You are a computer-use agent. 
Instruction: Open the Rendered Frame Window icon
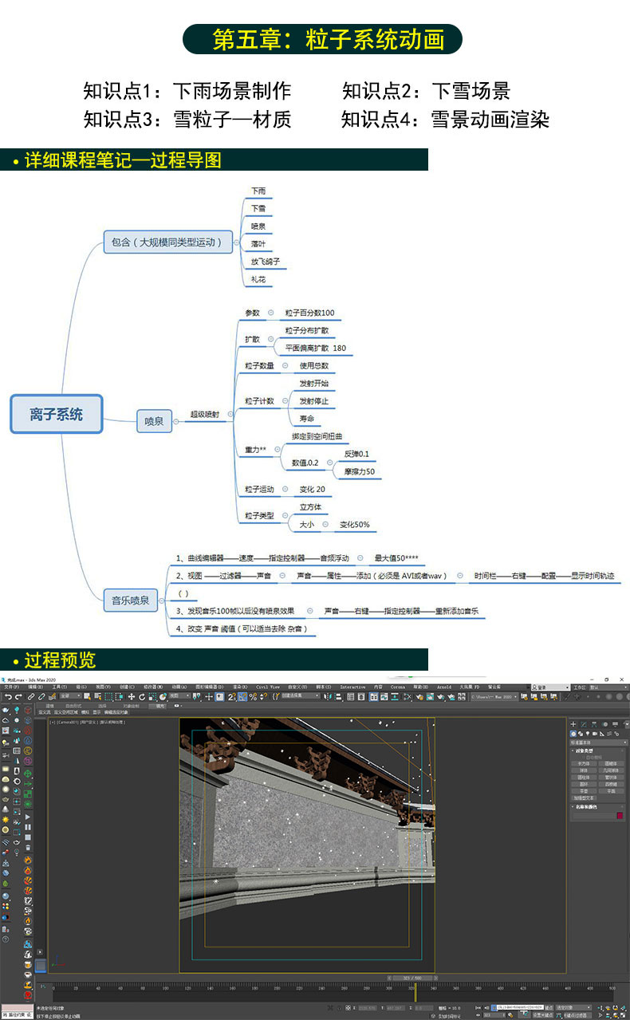430,696
